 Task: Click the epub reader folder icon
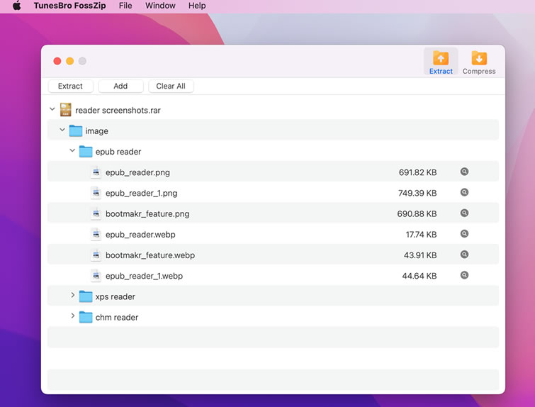(x=86, y=152)
